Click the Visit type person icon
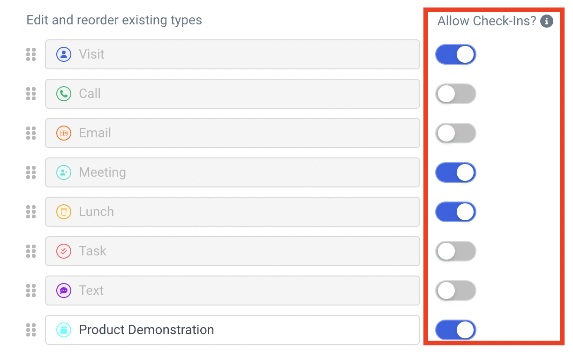The image size is (573, 358). [x=64, y=54]
